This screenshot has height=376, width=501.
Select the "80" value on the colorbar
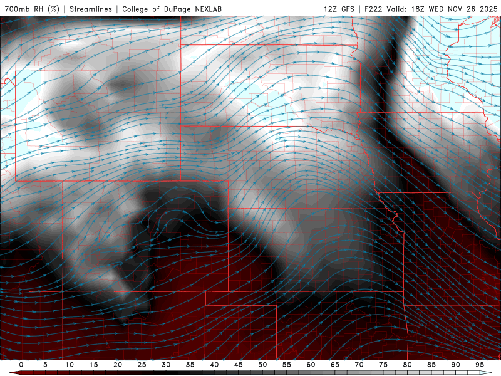click(x=408, y=365)
